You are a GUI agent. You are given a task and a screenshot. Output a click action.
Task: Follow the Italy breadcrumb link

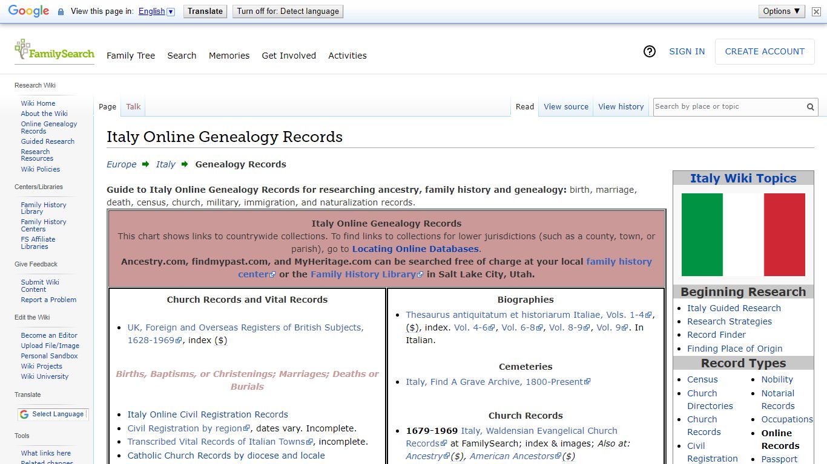coord(166,164)
